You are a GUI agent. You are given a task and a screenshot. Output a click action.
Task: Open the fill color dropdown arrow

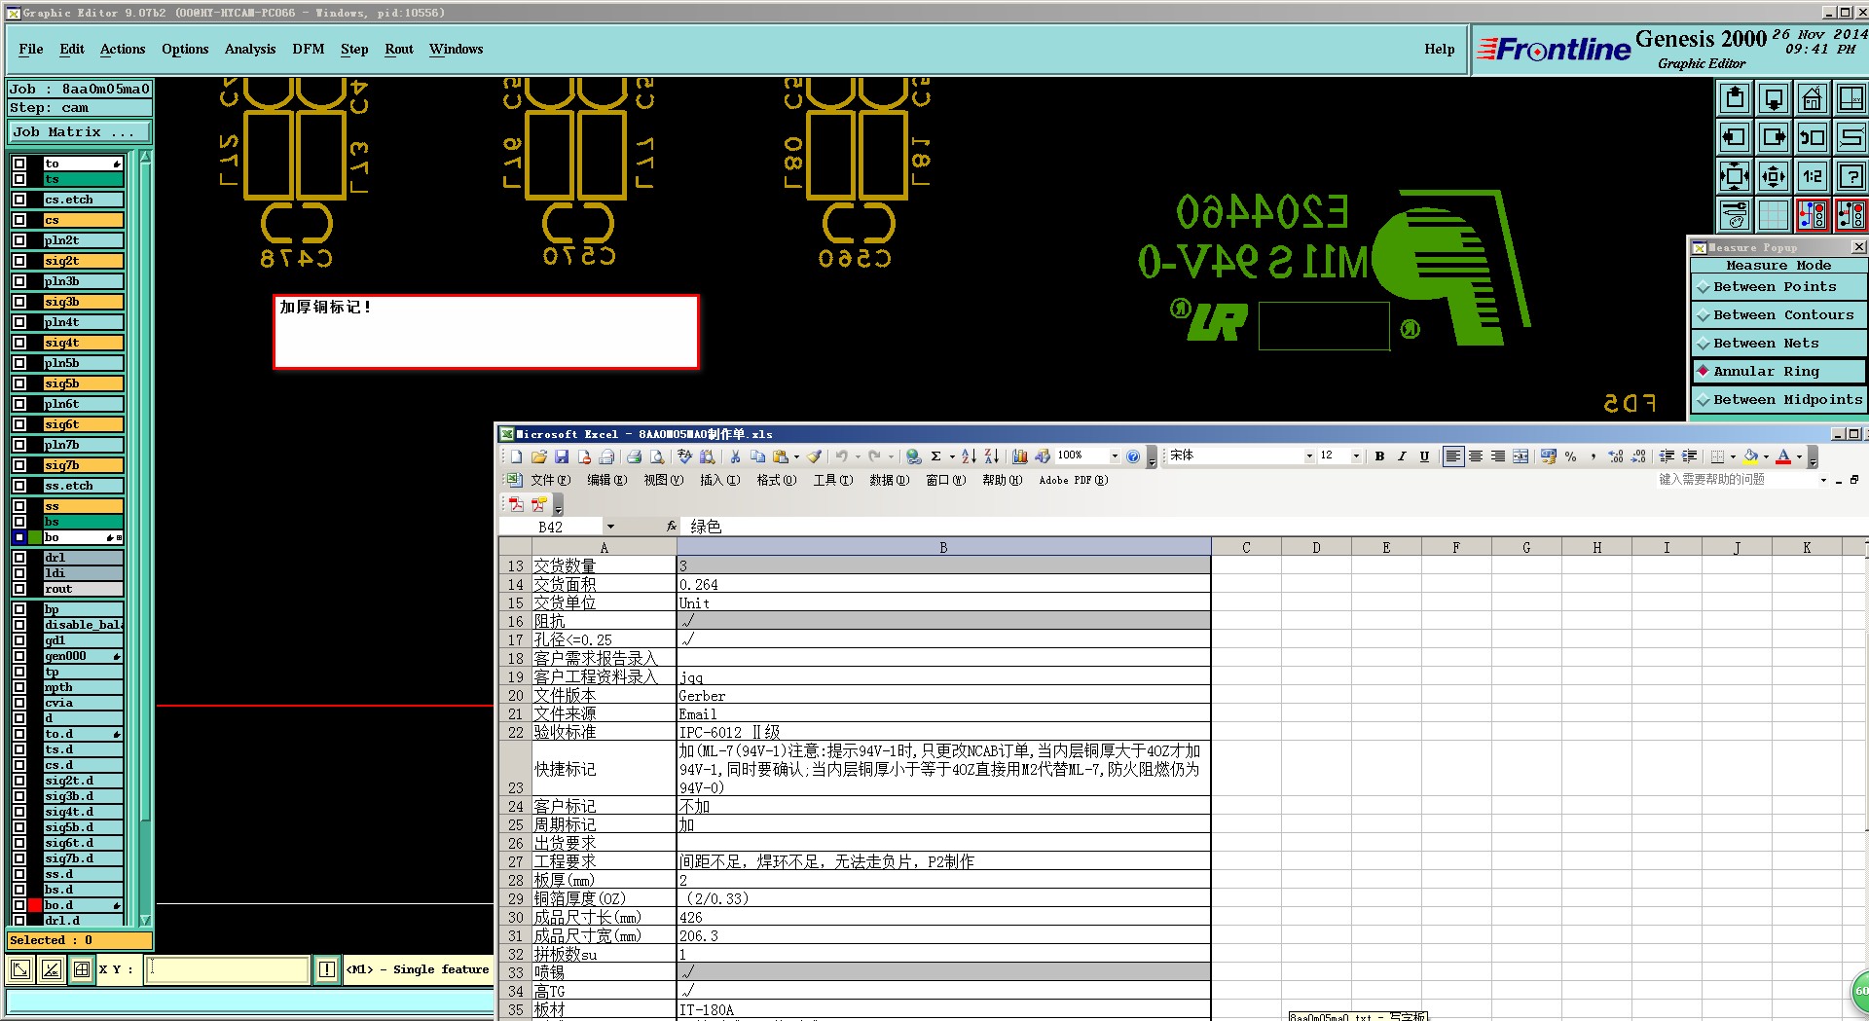click(x=1766, y=456)
